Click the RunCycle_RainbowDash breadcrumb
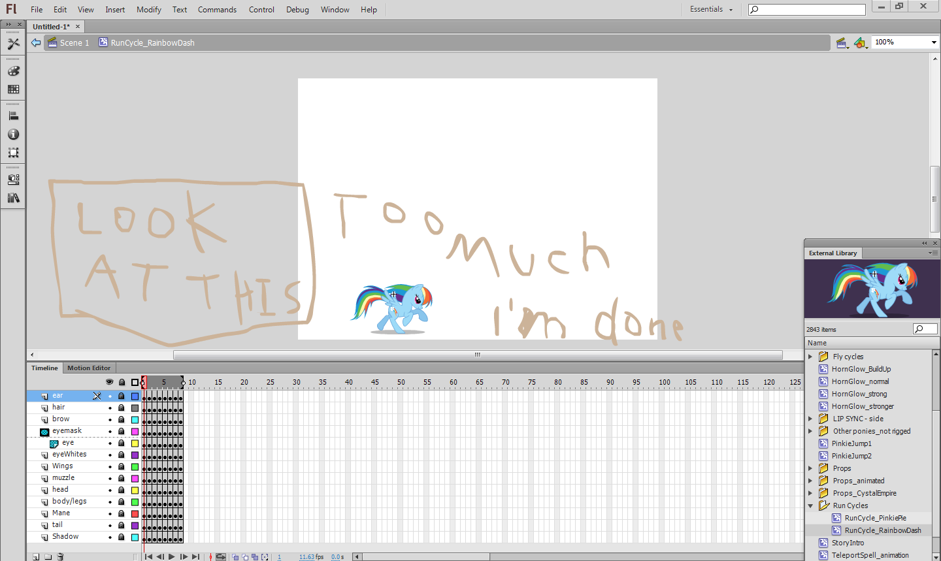This screenshot has height=561, width=941. click(x=146, y=42)
